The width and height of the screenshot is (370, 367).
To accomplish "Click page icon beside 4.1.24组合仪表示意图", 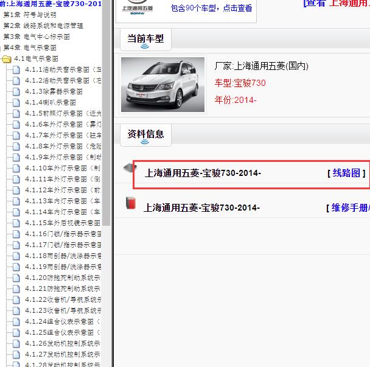I will click(16, 322).
